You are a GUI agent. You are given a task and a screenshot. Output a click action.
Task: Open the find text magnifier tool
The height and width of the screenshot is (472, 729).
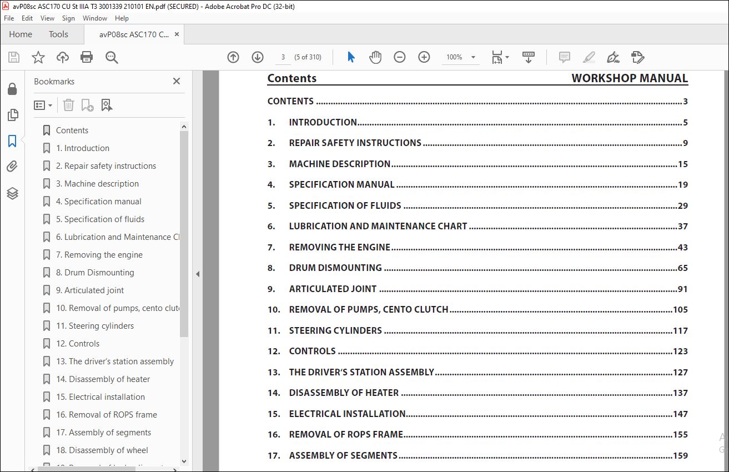tap(112, 57)
